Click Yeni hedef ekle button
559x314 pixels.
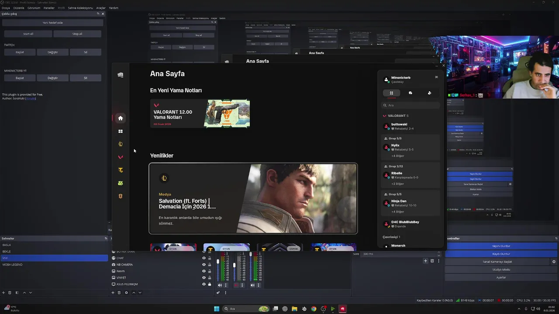tap(52, 23)
